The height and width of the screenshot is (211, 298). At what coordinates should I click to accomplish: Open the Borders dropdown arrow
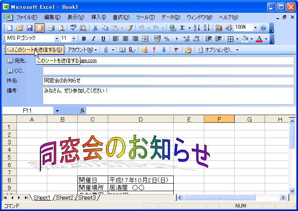coord(237,39)
